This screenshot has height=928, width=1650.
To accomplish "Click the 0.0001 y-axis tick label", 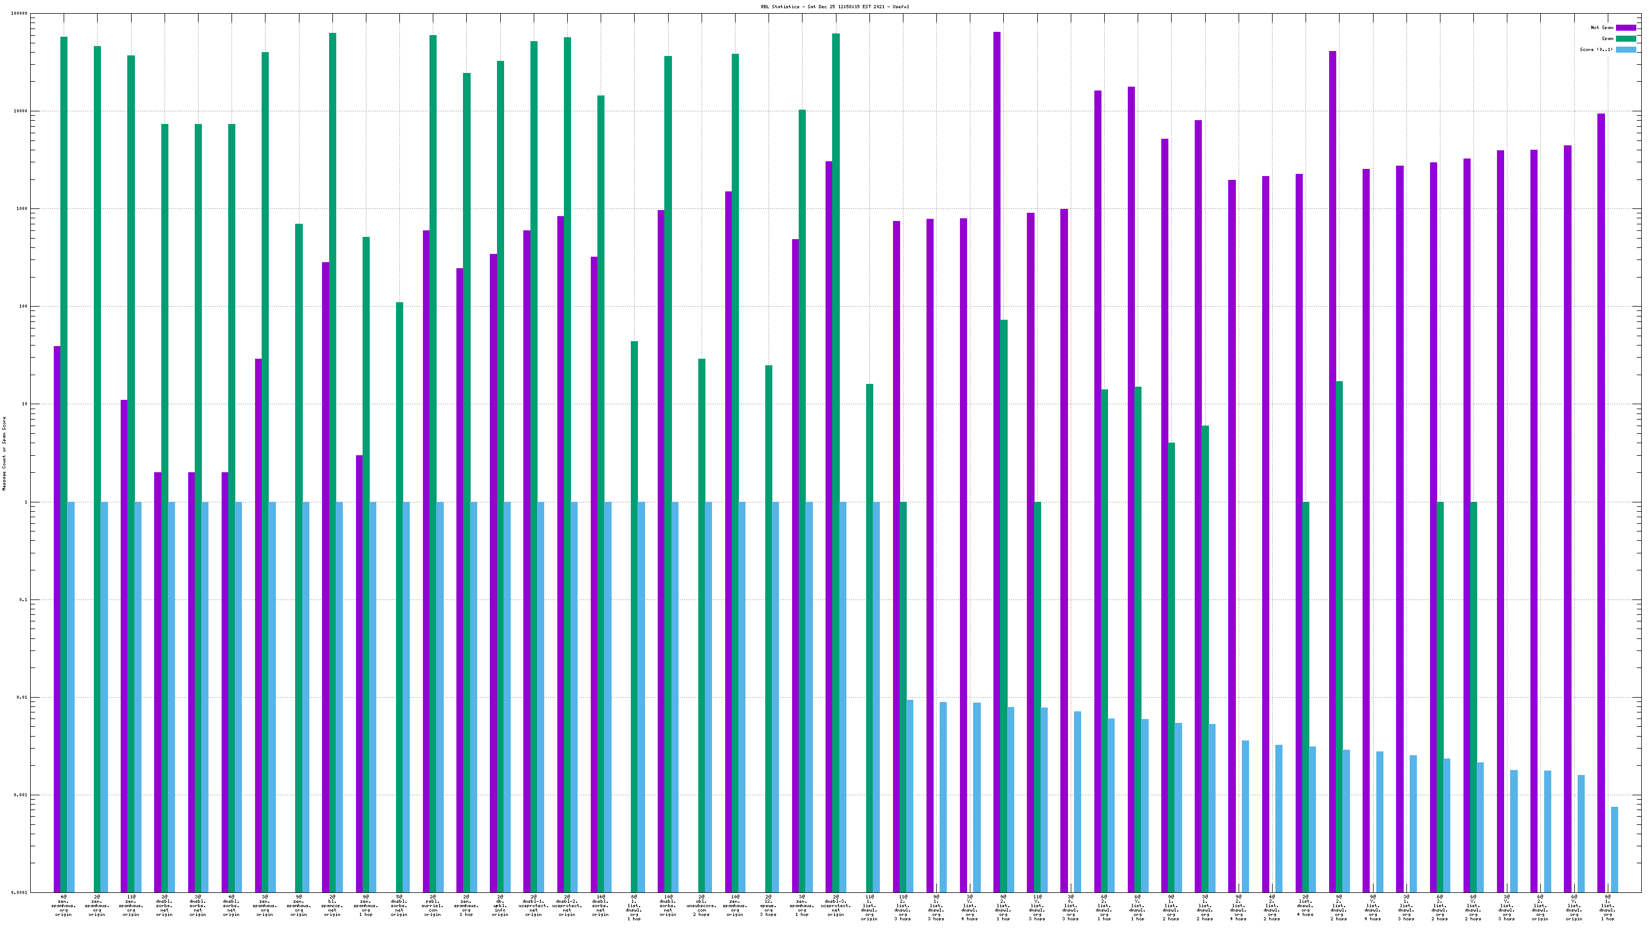I will [19, 892].
